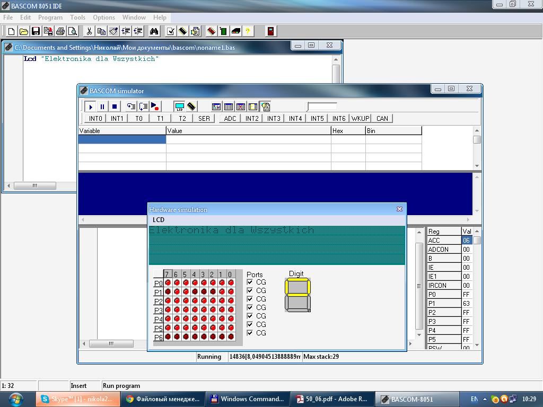Create a new file from the toolbar
Viewport: 543px width, 407px height.
click(x=11, y=31)
